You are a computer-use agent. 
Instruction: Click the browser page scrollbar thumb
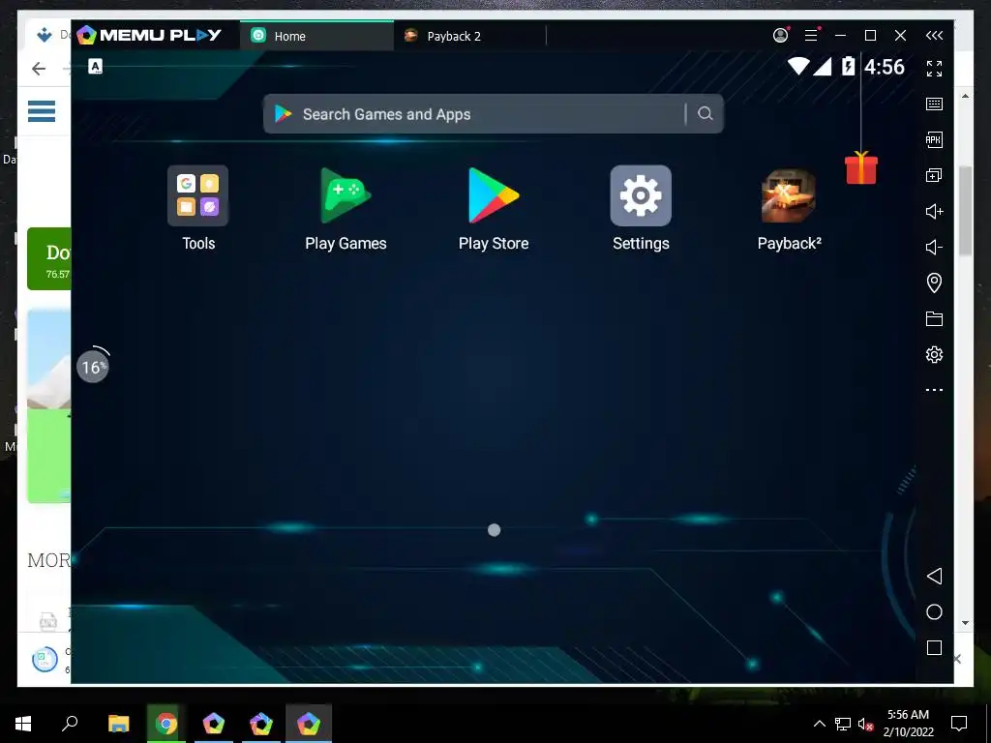click(x=965, y=210)
